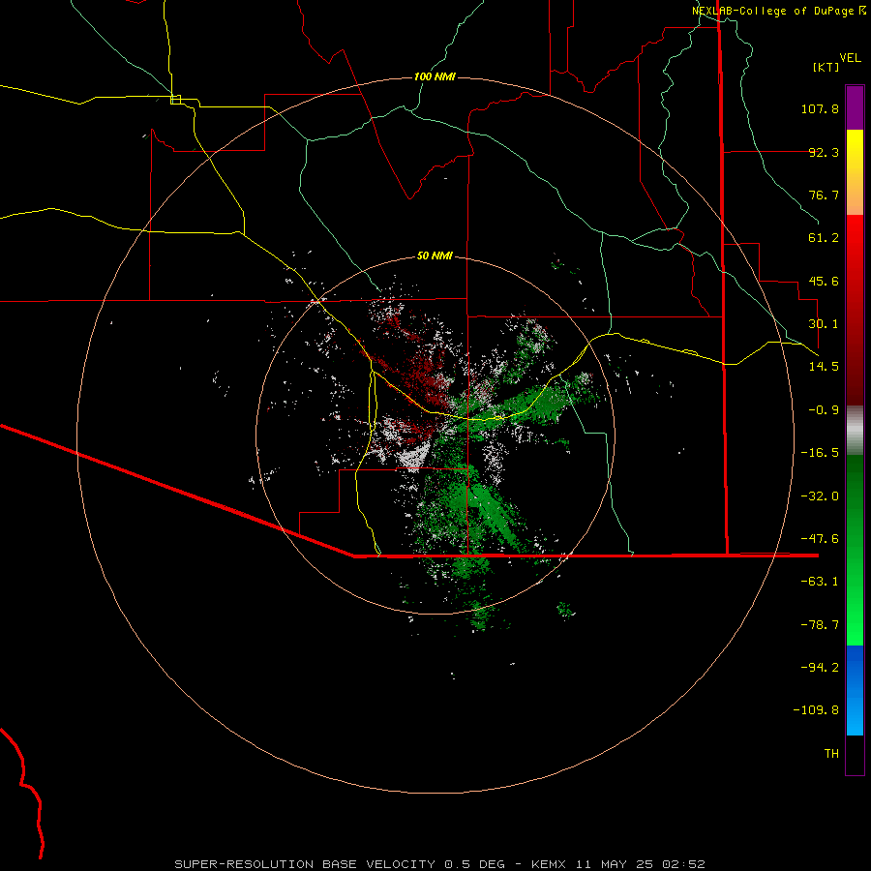Click the 92.3 scale value
The image size is (871, 871).
(x=824, y=152)
